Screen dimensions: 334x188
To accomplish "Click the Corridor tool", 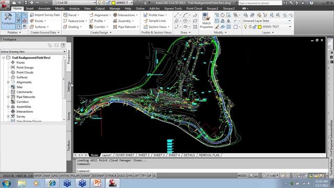I will (99, 27).
